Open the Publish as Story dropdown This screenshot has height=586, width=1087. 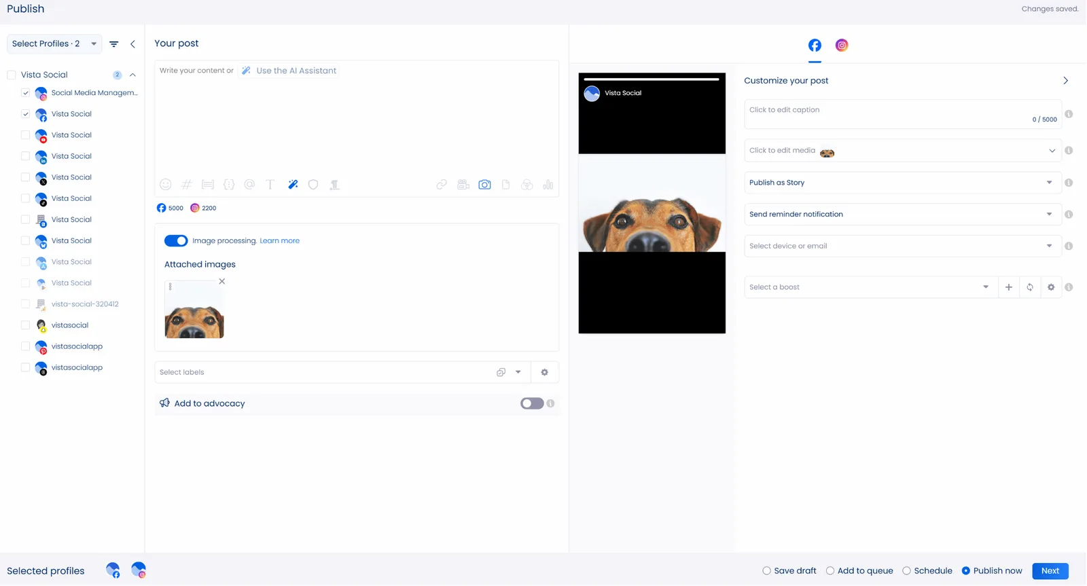(x=901, y=183)
